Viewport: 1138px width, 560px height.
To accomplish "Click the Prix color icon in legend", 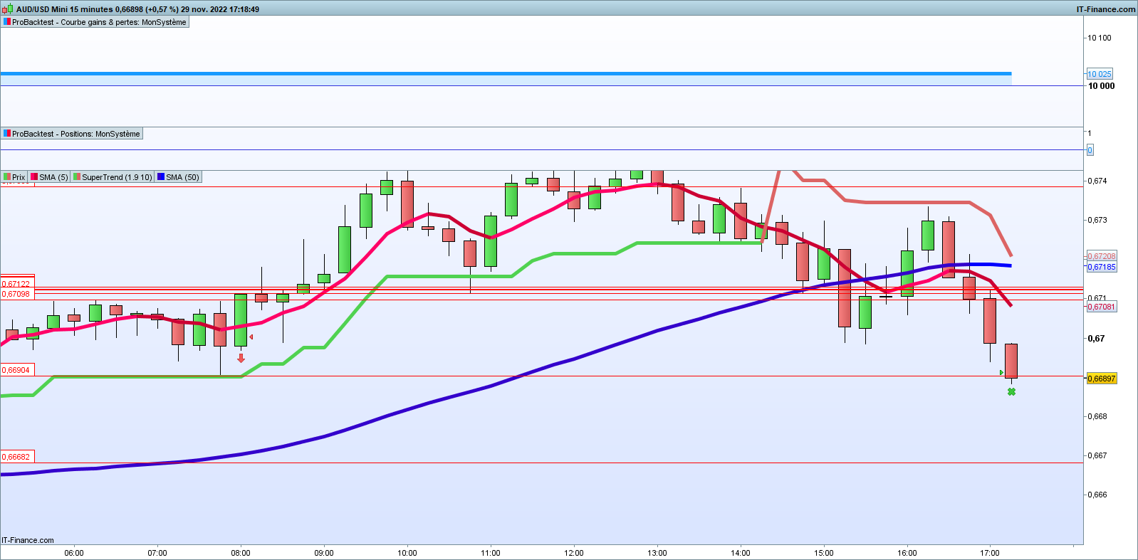I will pyautogui.click(x=7, y=177).
